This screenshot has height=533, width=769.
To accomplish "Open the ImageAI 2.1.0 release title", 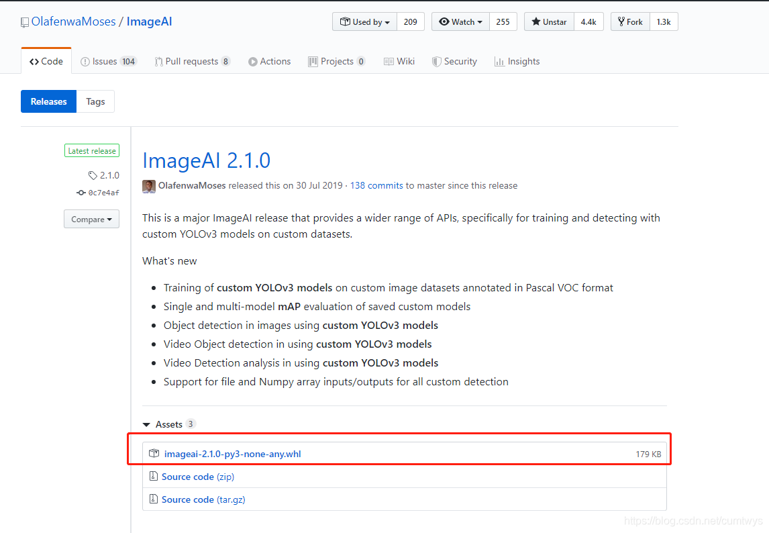I will click(x=206, y=160).
